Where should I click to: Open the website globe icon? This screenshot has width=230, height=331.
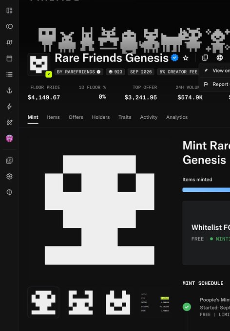pyautogui.click(x=220, y=57)
